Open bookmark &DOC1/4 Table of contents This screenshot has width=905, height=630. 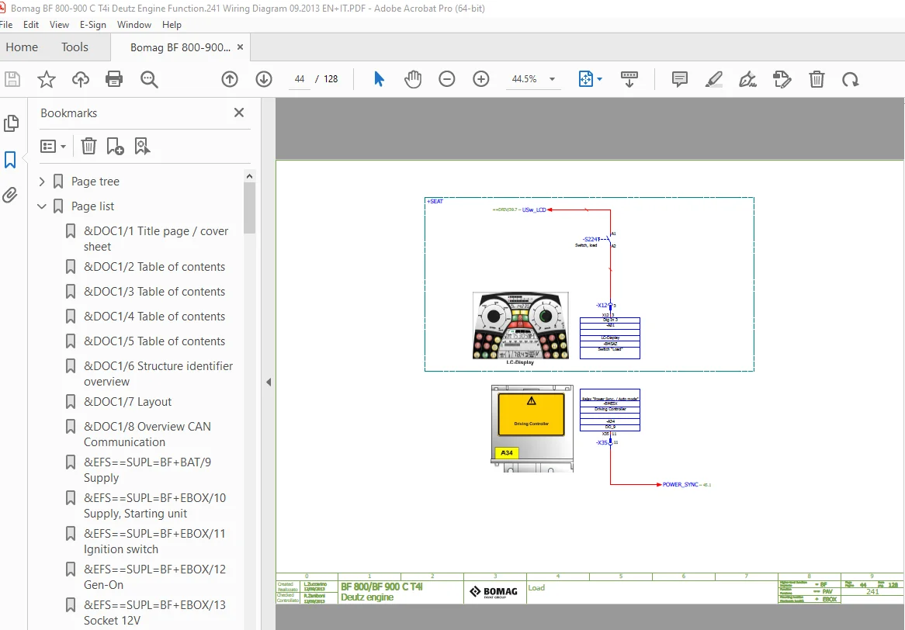(154, 316)
